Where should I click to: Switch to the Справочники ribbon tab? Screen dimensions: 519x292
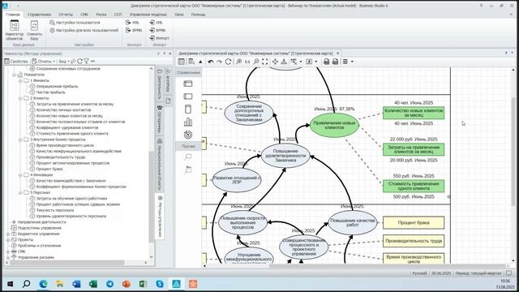(39, 15)
